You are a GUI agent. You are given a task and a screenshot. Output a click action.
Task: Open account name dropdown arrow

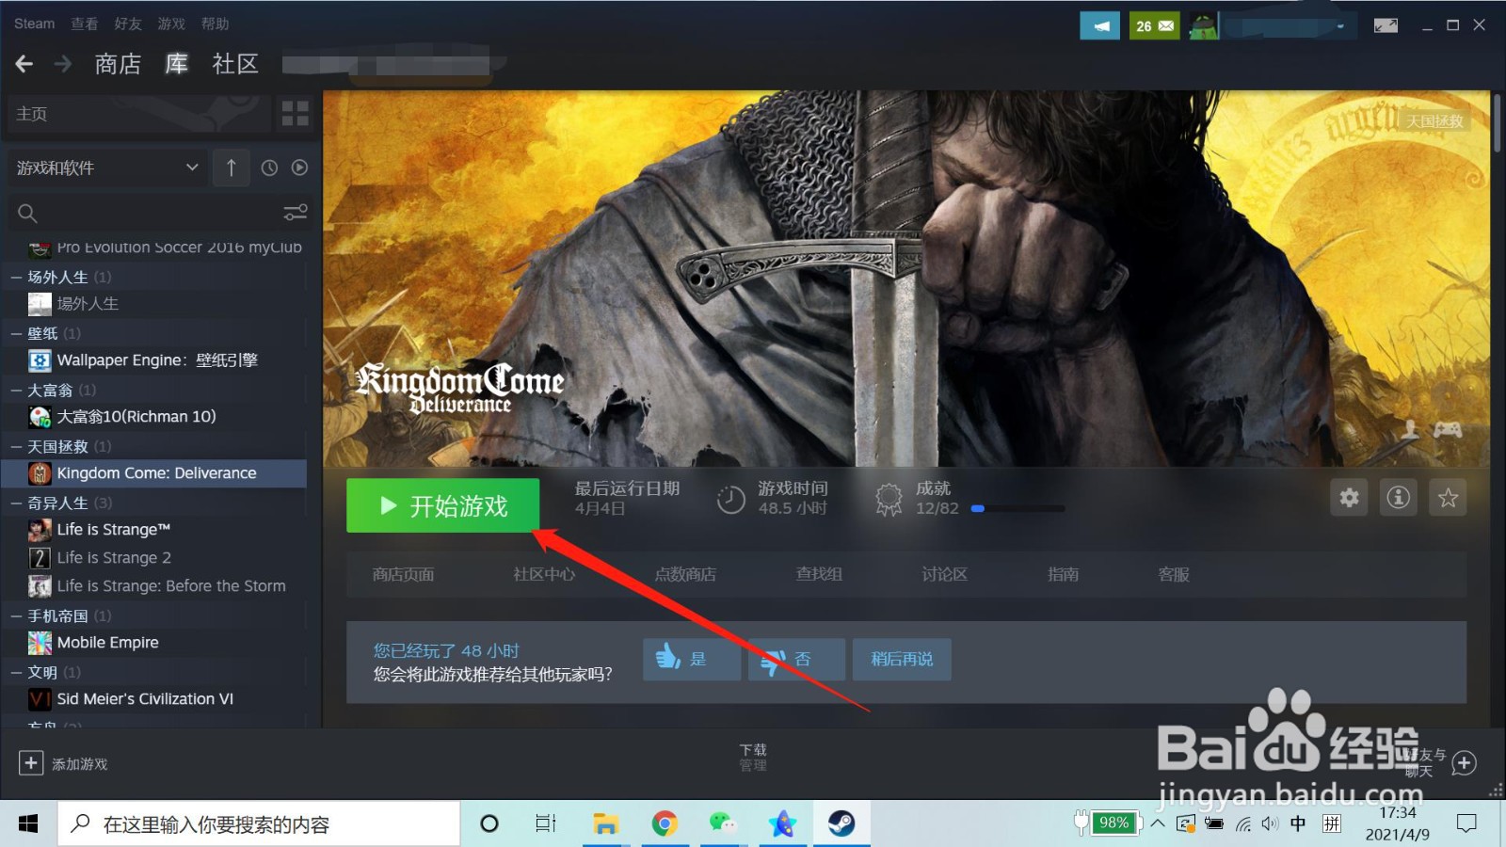pos(1340,26)
